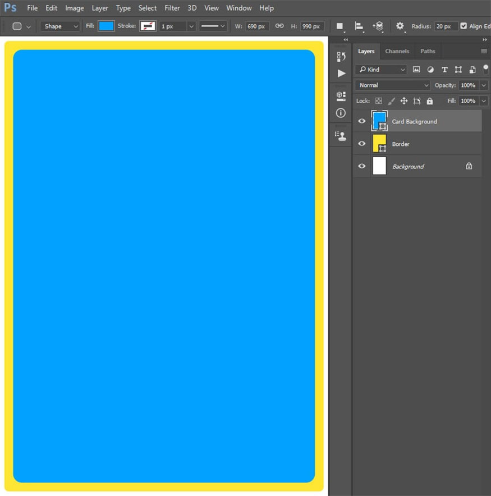Expand the Kind layer filter dropdown
491x496 pixels.
click(381, 70)
